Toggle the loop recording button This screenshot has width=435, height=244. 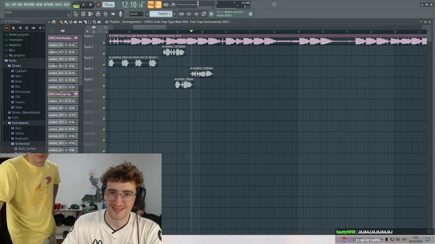pyautogui.click(x=166, y=4)
